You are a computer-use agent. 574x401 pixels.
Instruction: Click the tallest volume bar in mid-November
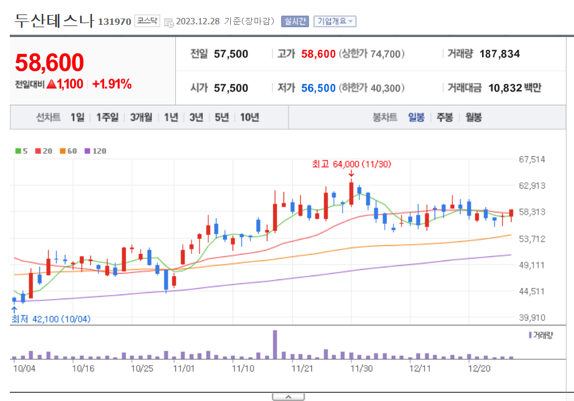pyautogui.click(x=275, y=344)
